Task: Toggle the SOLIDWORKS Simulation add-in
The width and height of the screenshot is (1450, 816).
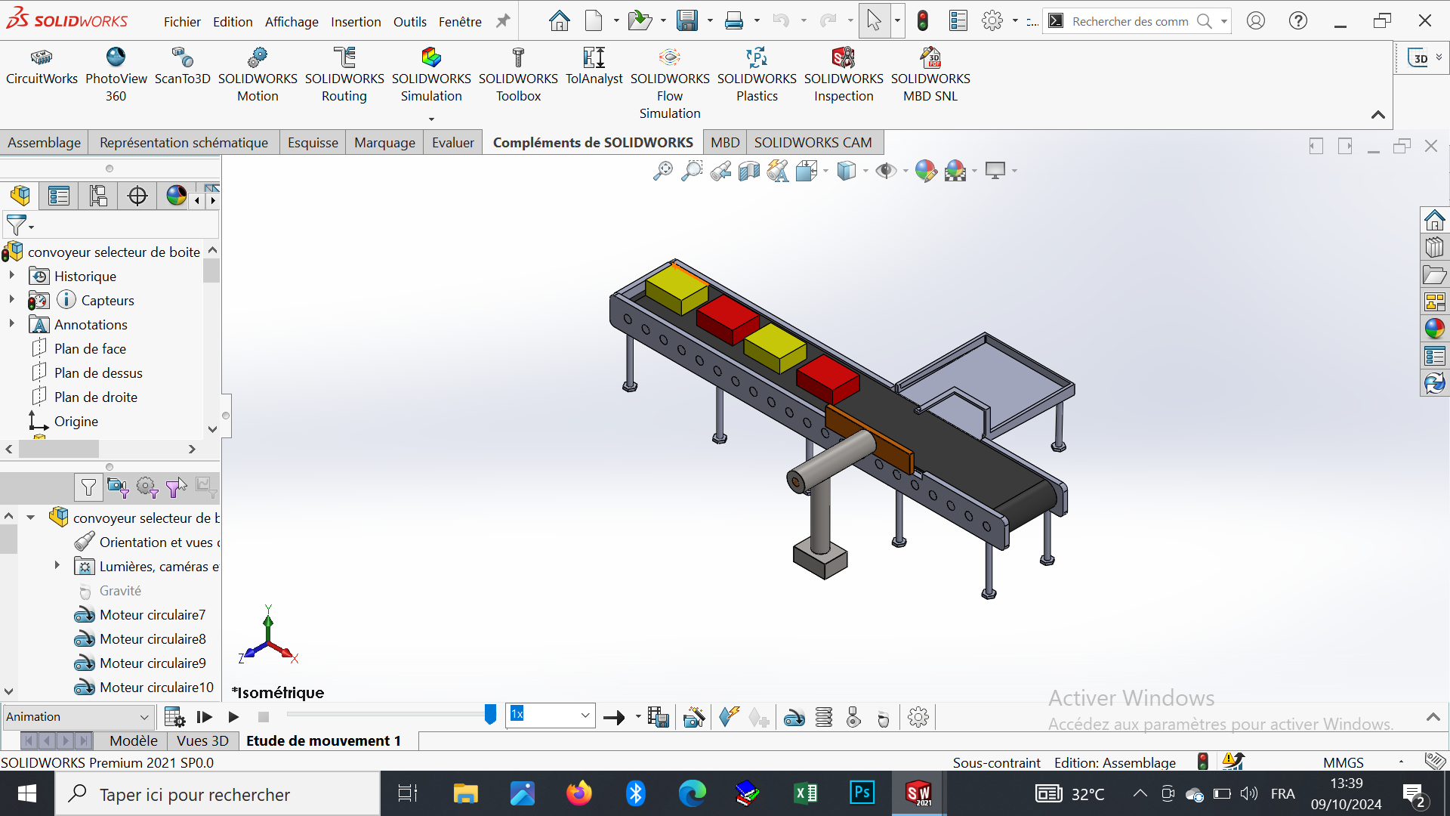Action: tap(431, 76)
